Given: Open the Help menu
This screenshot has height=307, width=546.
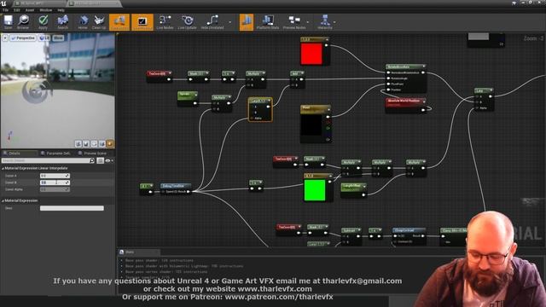Looking at the screenshot, I should pyautogui.click(x=61, y=10).
